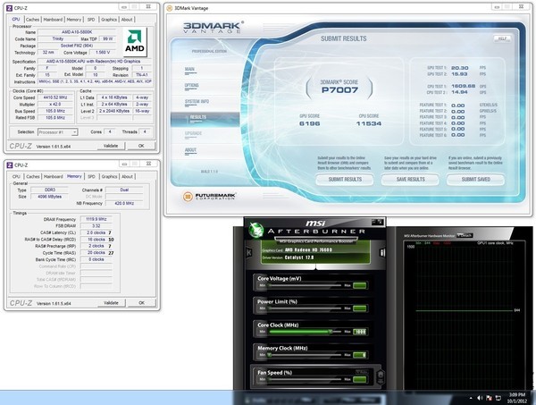Viewport: 536px width, 405px height.
Task: Open SYSTEM INFO in 3DMark side menu
Action: click(x=197, y=102)
